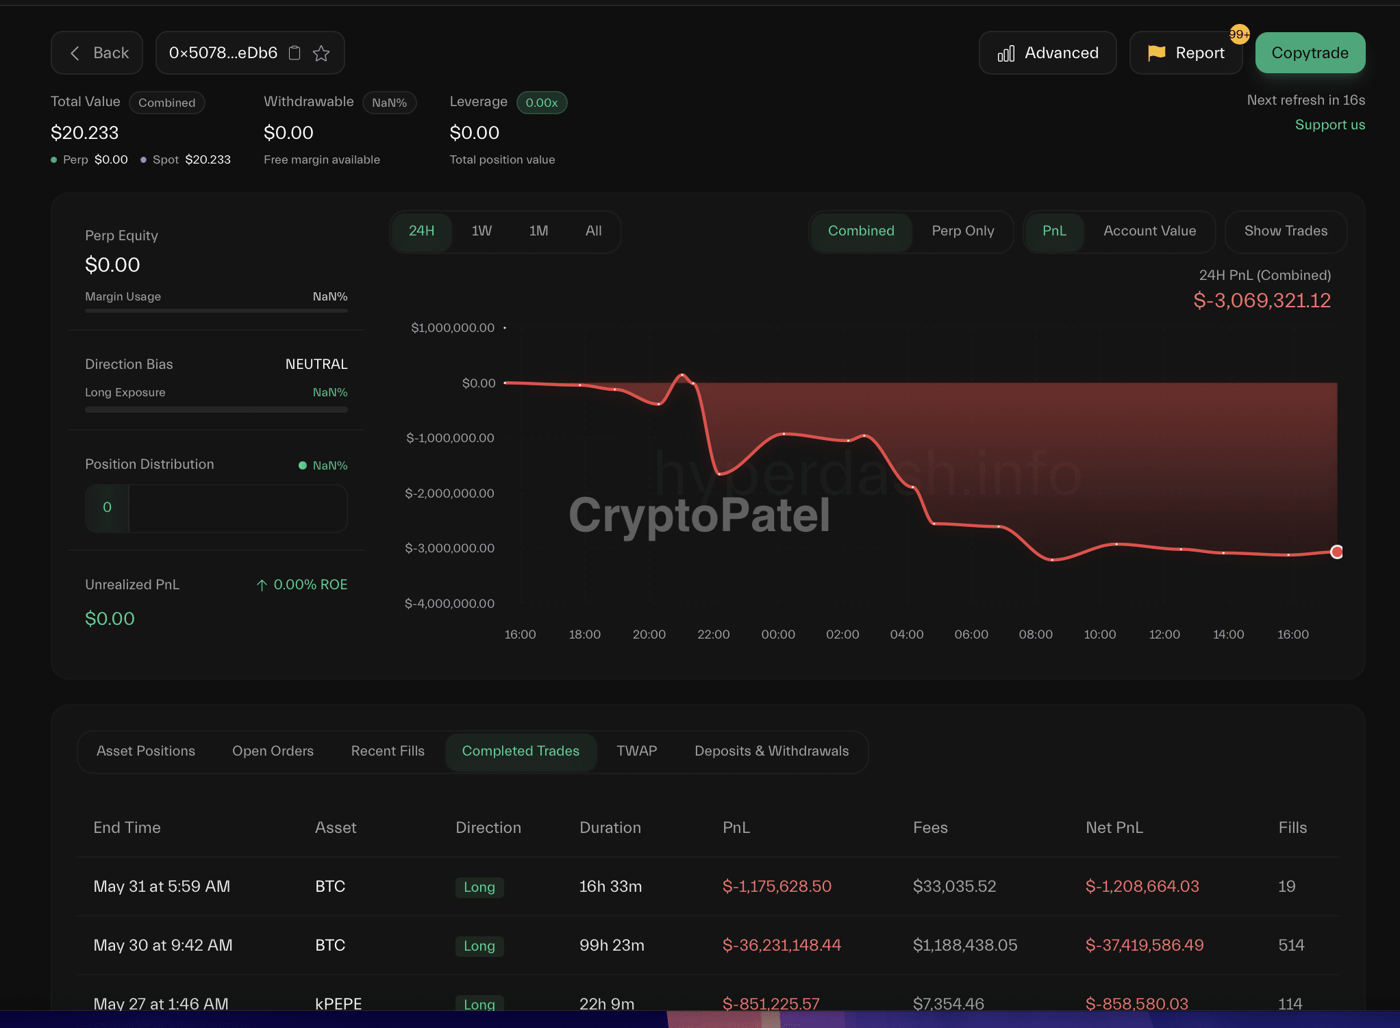Click the back arrow chevron icon
Viewport: 1400px width, 1028px height.
click(x=75, y=53)
